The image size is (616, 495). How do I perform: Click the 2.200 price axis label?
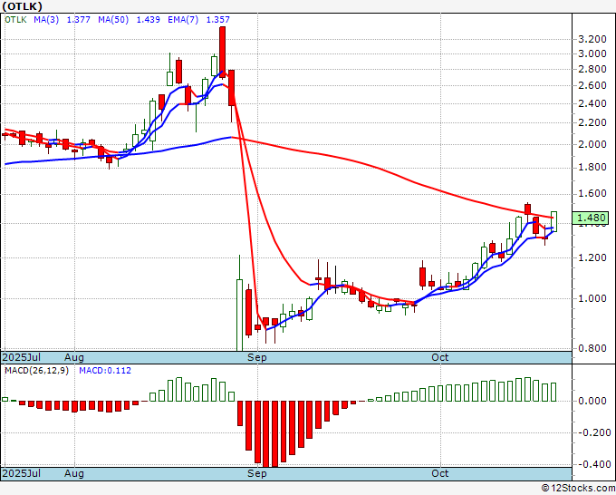click(592, 122)
